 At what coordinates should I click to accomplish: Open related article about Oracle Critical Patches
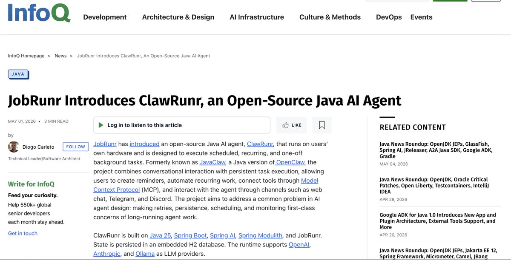(434, 186)
